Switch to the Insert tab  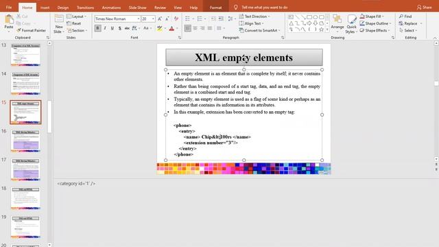[45, 8]
